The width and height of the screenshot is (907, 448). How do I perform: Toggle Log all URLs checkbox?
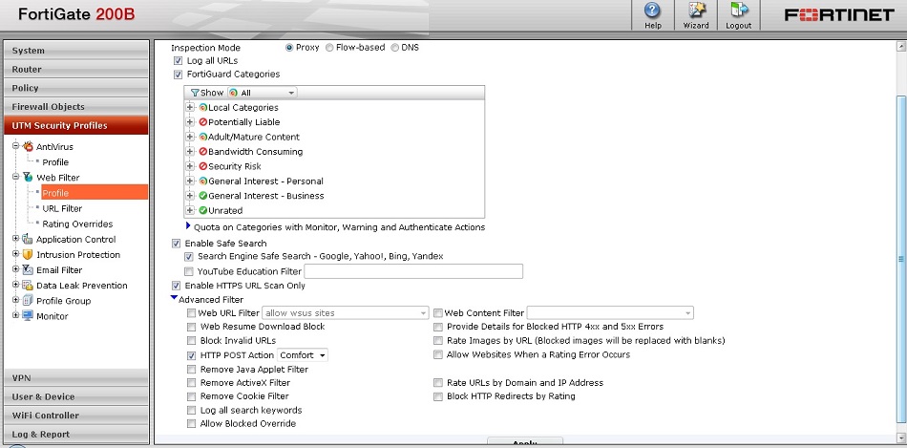pyautogui.click(x=179, y=61)
